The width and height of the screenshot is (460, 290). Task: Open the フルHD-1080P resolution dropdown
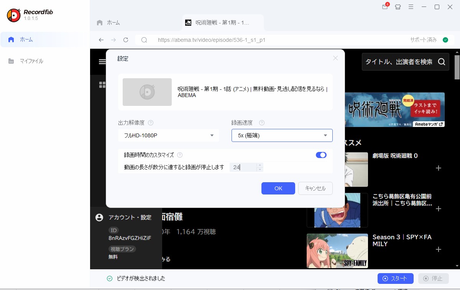coord(168,135)
